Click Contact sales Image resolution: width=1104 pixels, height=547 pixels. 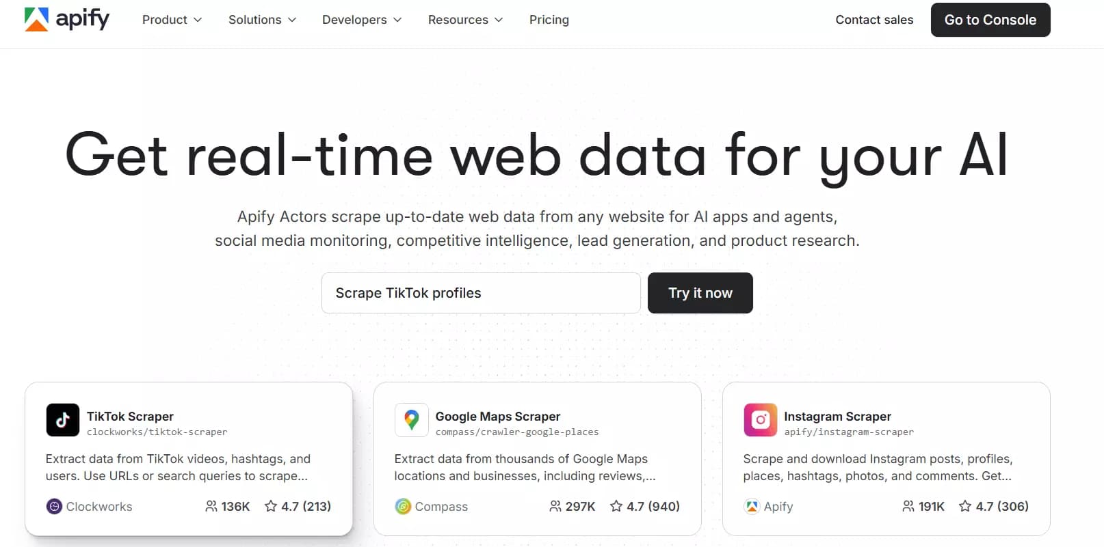pos(873,19)
